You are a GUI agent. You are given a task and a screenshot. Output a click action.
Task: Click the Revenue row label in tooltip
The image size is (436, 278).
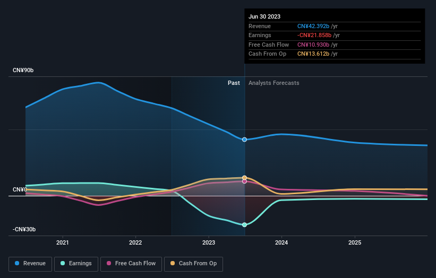click(x=260, y=26)
